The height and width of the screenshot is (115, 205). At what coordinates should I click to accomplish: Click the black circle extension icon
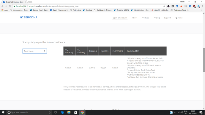coord(168,6)
